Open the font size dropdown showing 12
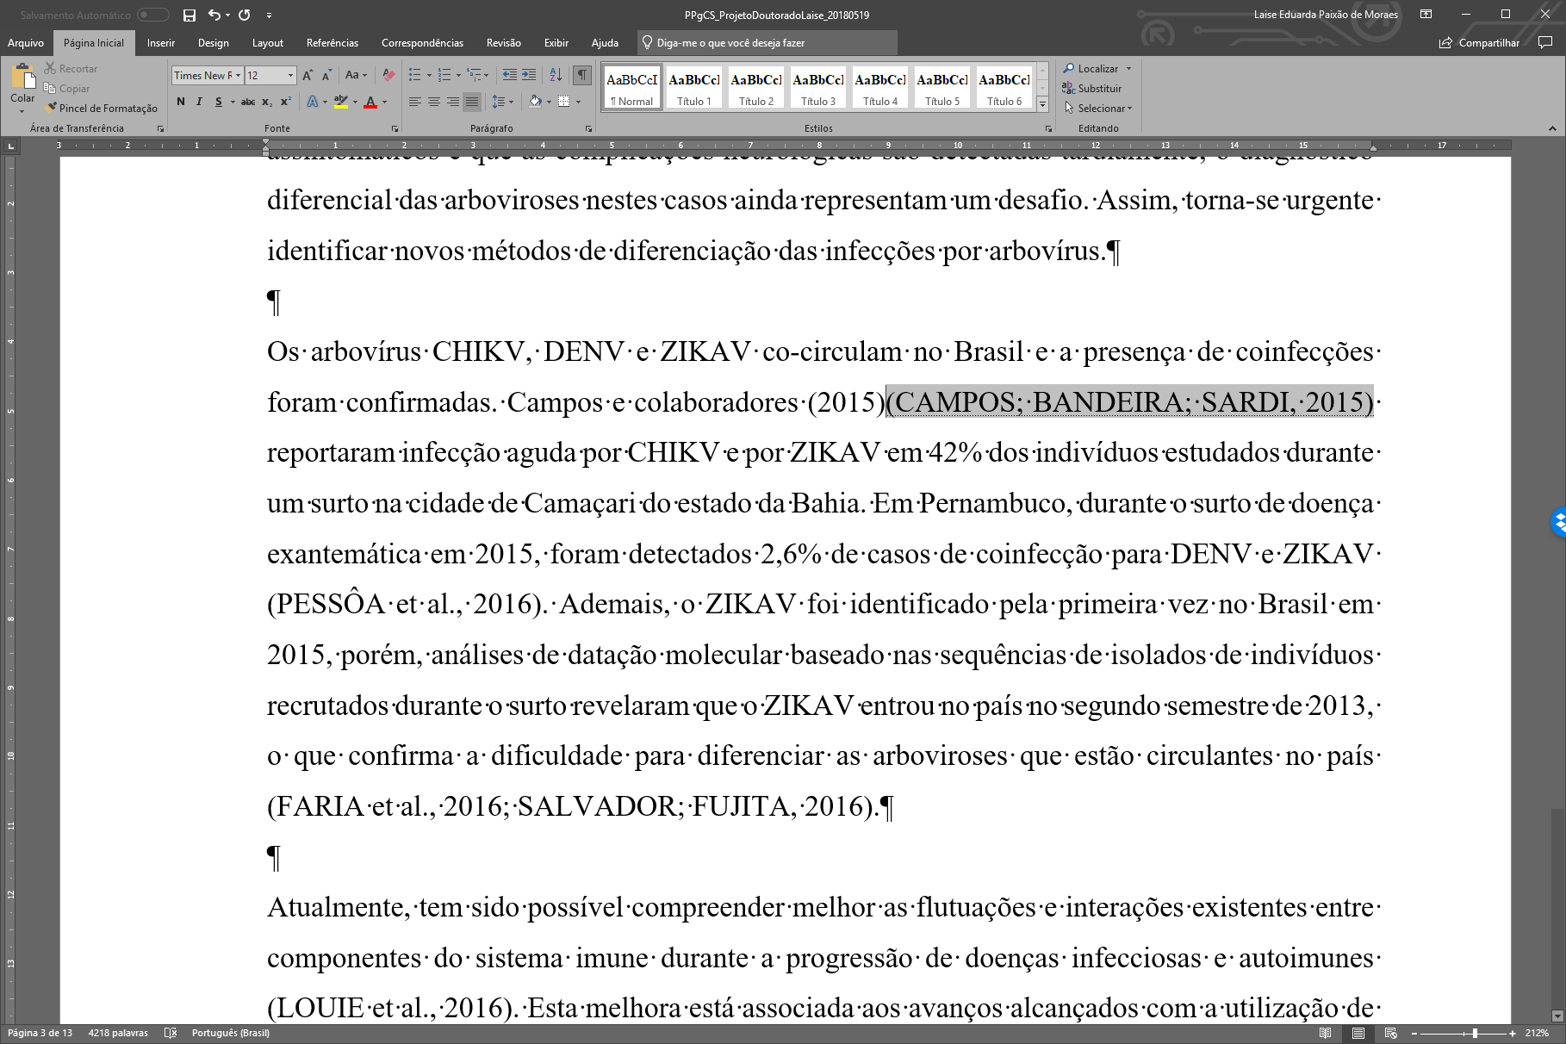This screenshot has width=1566, height=1044. tap(290, 76)
